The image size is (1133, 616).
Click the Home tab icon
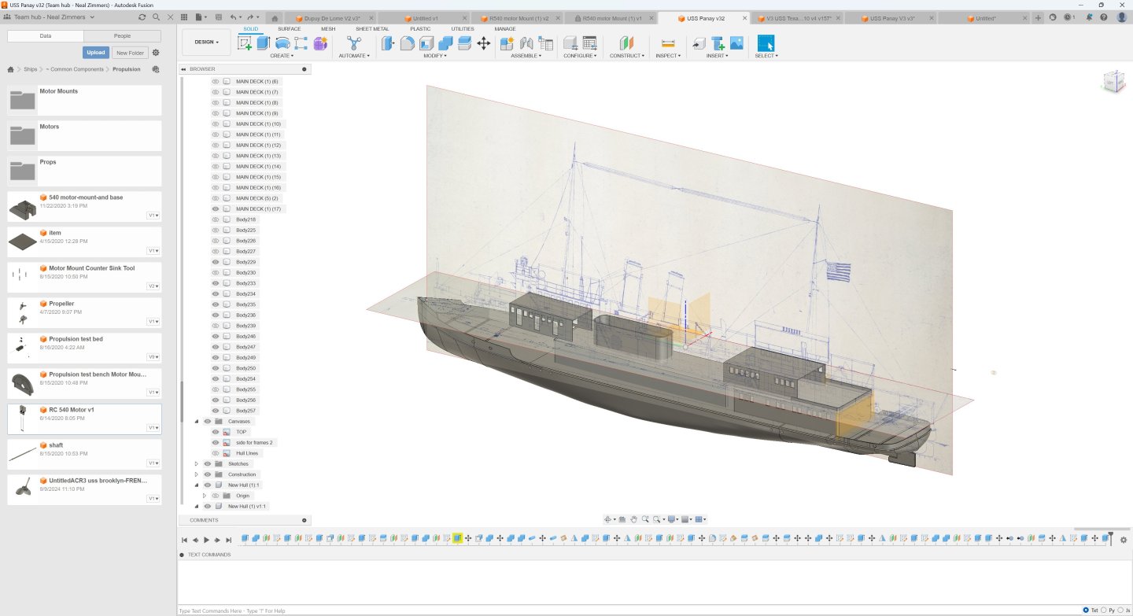275,17
